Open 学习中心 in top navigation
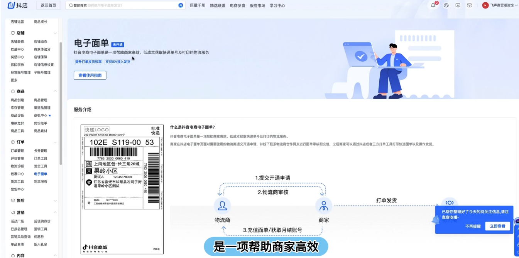Image resolution: width=519 pixels, height=258 pixels. pos(277,5)
